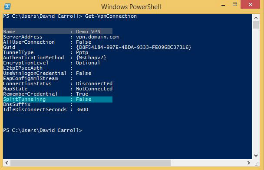Click the vertical scrollbar thumb
Image resolution: width=264 pixels, height=170 pixels.
click(256, 25)
